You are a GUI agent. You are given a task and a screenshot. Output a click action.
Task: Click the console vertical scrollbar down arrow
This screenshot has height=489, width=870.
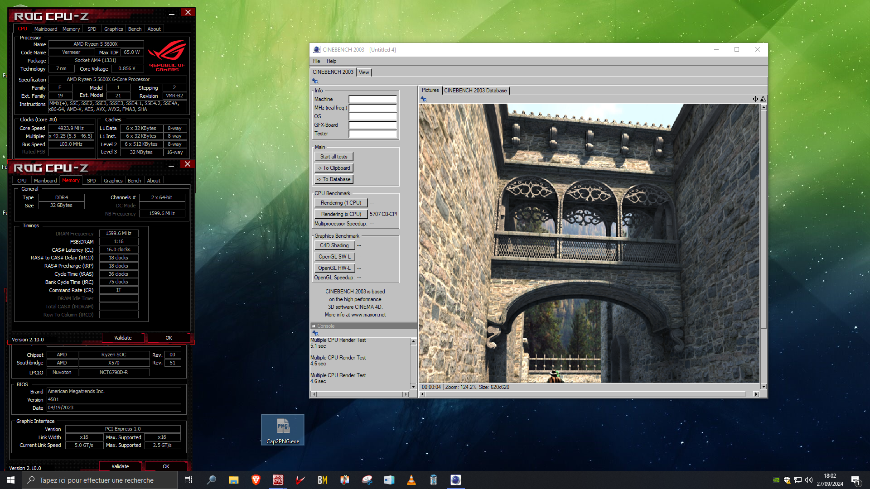point(413,386)
